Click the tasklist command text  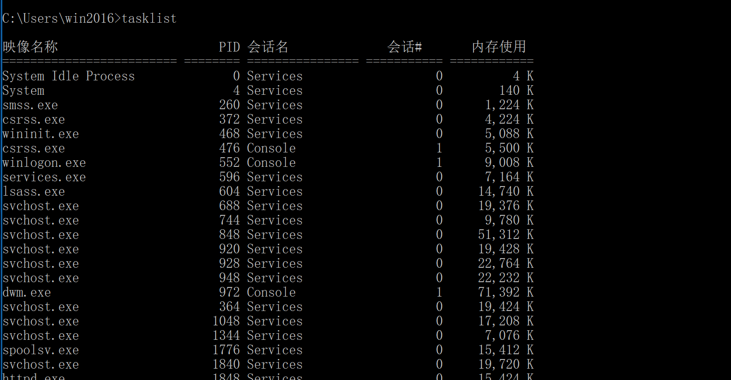(x=149, y=18)
